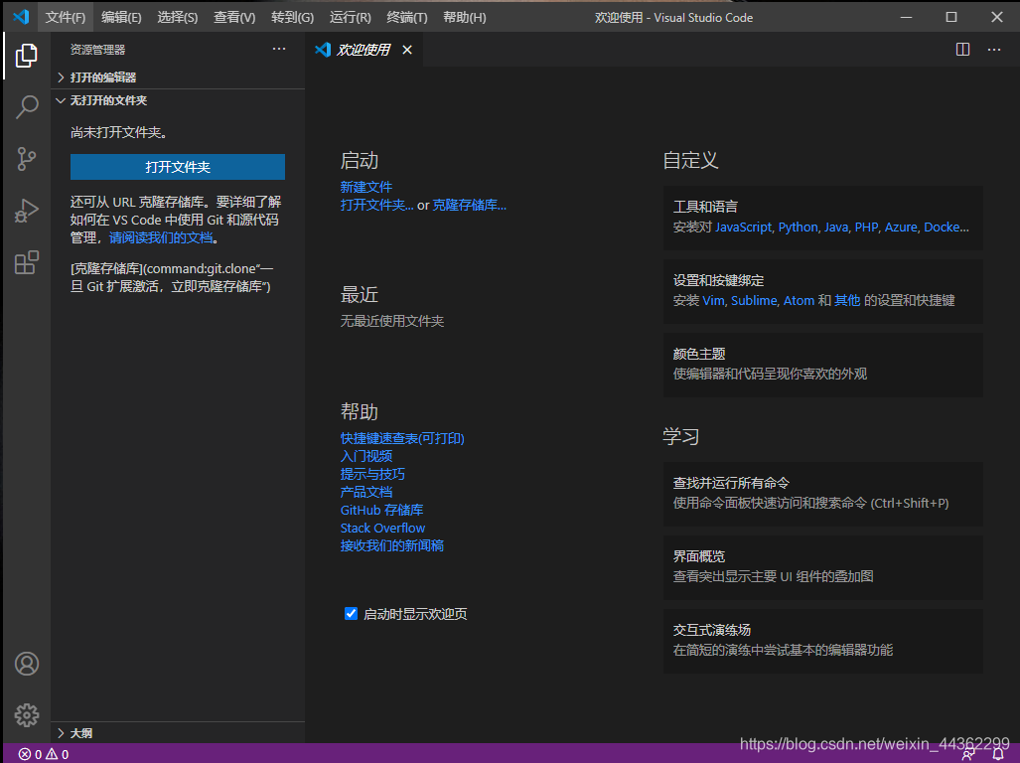Click the split editor icon
The width and height of the screenshot is (1020, 763).
tap(962, 50)
